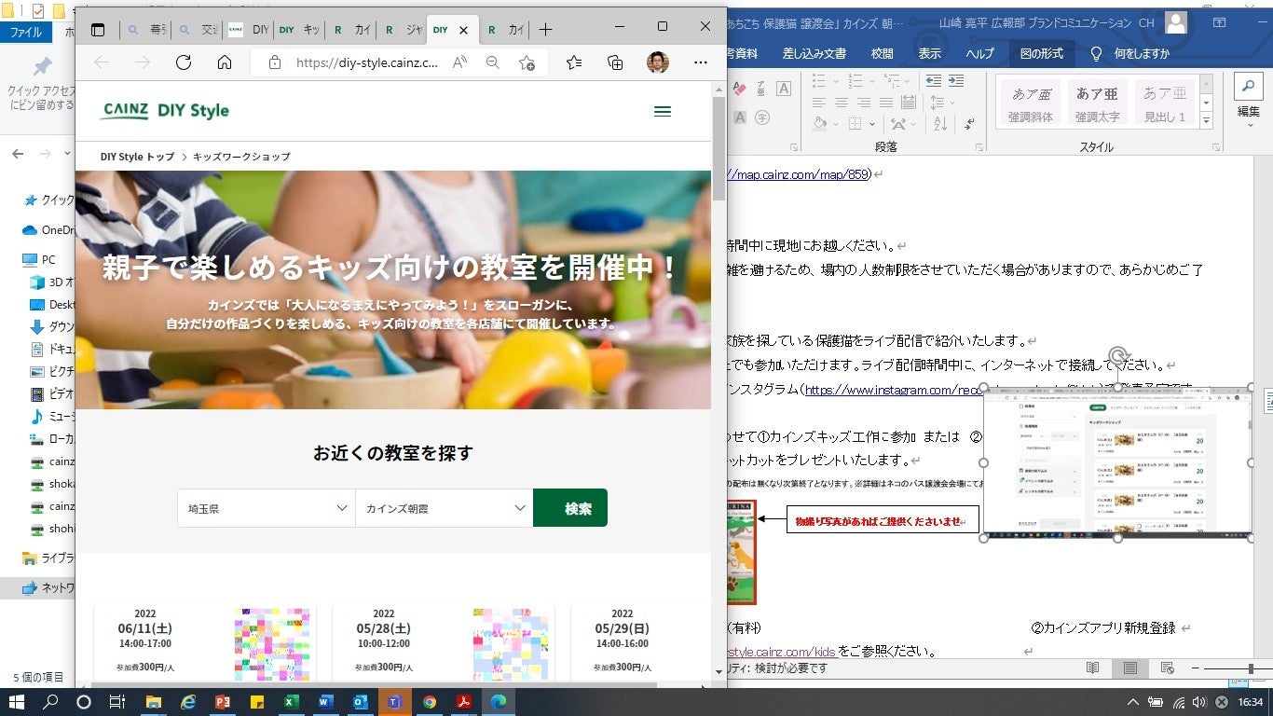
Task: Open map.cainz.com link in Word document
Action: [799, 174]
